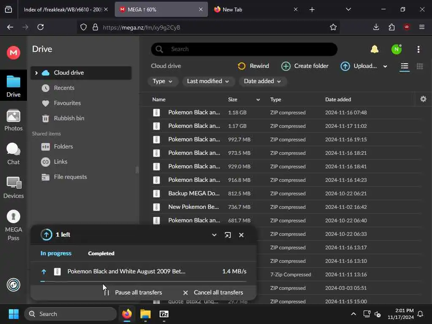Open 7-Zip from taskbar

click(x=164, y=314)
